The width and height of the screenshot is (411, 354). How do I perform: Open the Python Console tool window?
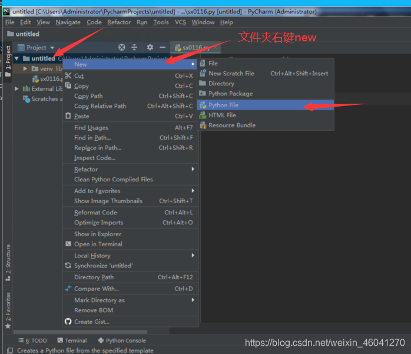tap(122, 340)
